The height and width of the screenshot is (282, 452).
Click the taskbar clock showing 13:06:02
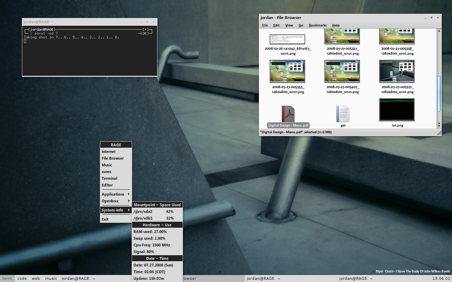[441, 278]
